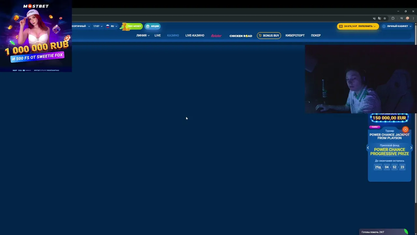Screen dimensions: 417x235
Task: Open the Покер section
Action: point(316,36)
